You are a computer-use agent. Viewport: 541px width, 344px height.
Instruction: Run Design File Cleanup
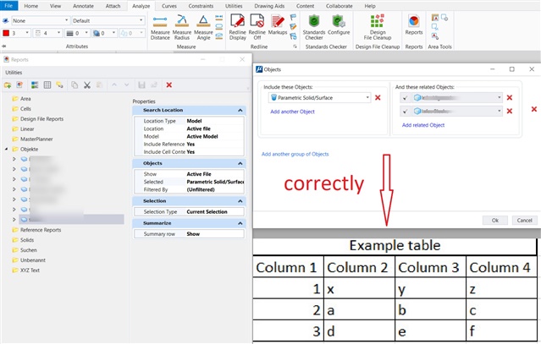[x=378, y=27]
